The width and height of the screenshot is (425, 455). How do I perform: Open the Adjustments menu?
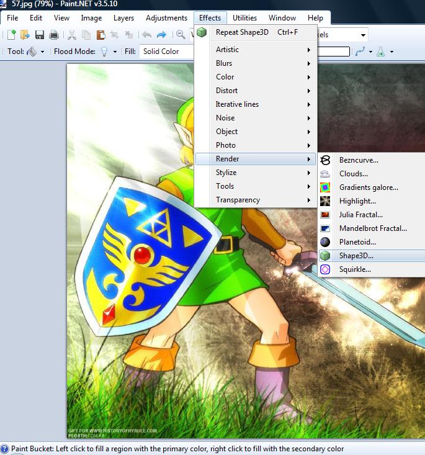click(x=166, y=18)
